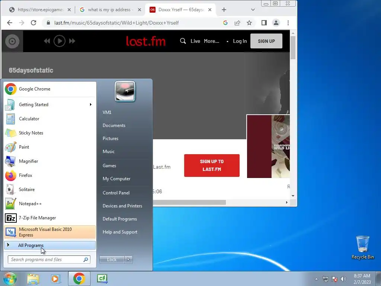Open Chrome tab search dropdown
The width and height of the screenshot is (381, 286).
pyautogui.click(x=253, y=10)
